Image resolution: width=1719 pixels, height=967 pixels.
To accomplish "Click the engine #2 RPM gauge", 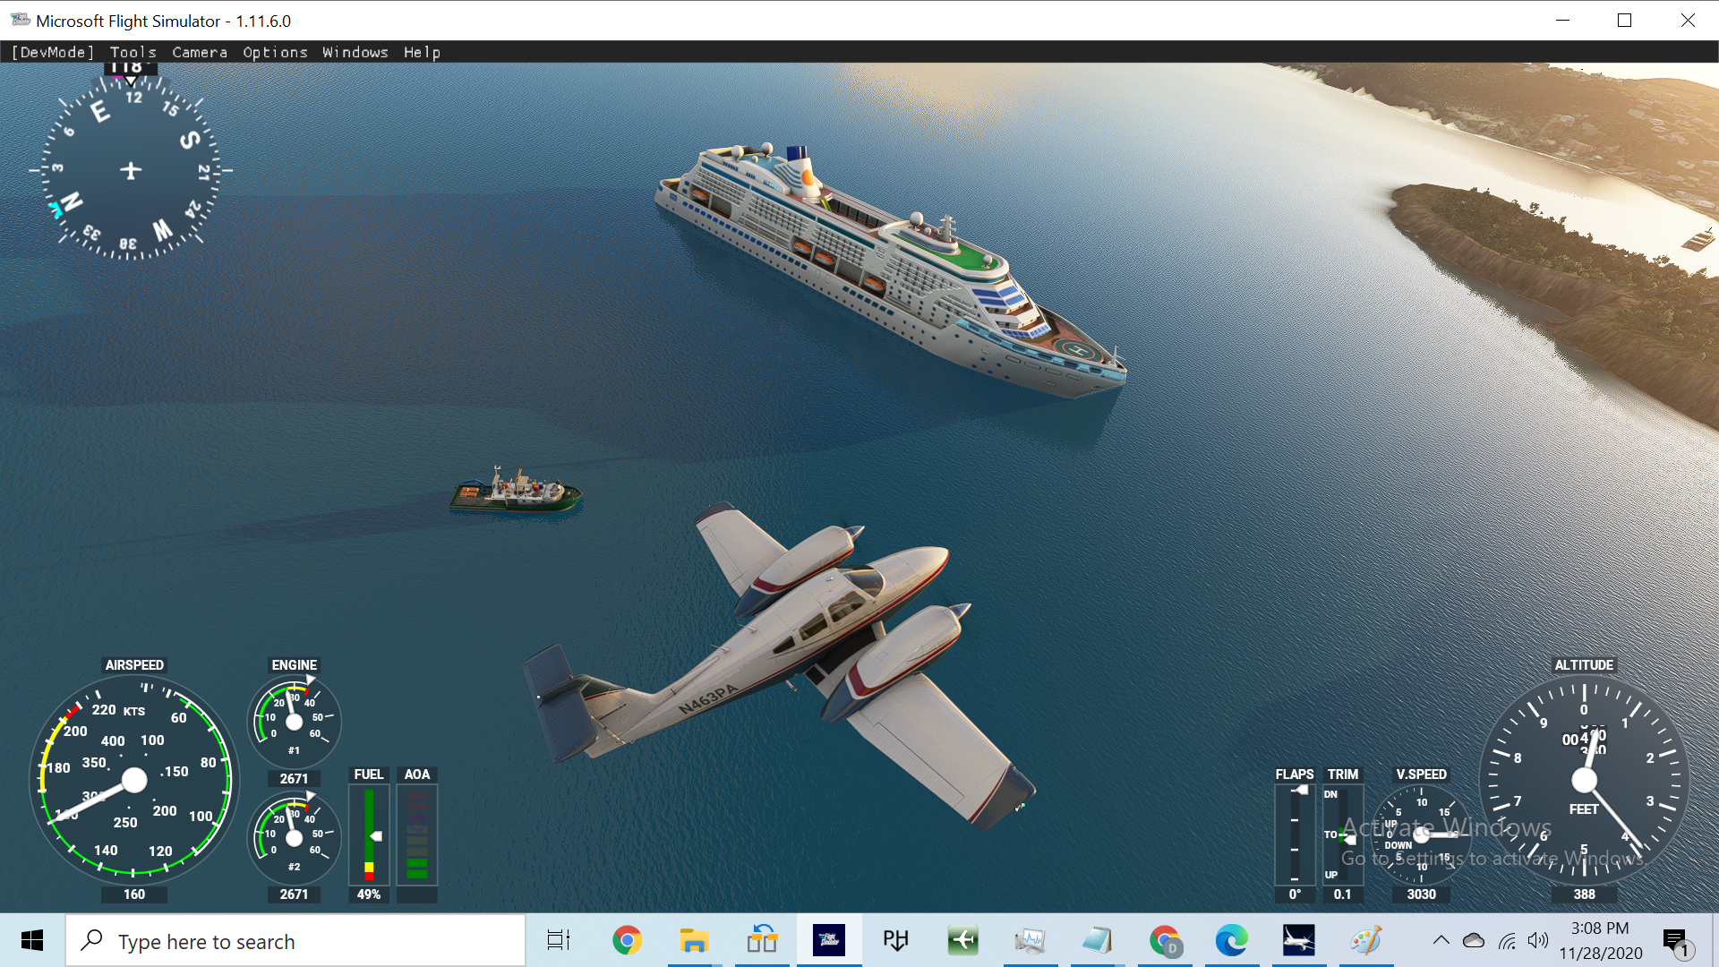I will pyautogui.click(x=294, y=838).
